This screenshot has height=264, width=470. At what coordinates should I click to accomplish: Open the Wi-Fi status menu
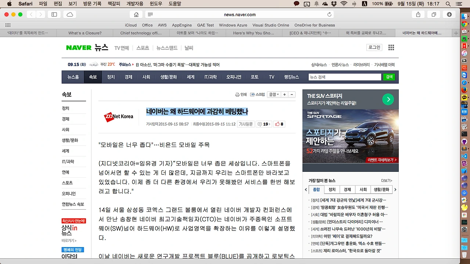point(344,4)
